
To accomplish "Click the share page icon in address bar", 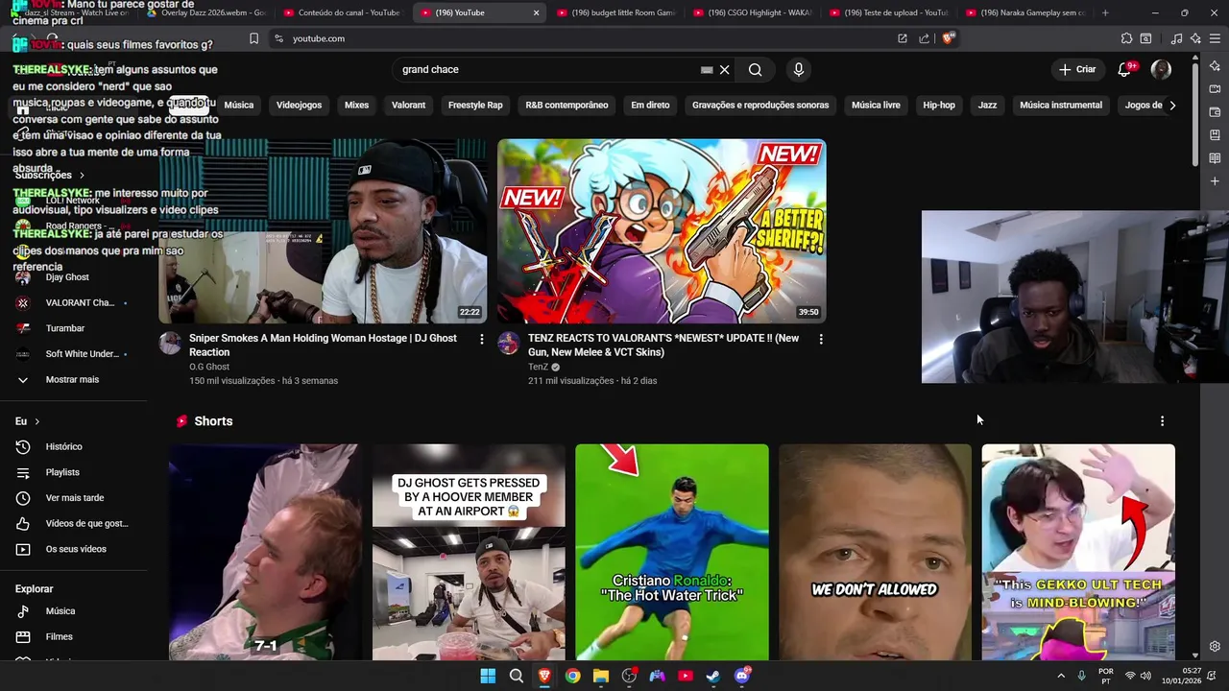I will click(924, 38).
